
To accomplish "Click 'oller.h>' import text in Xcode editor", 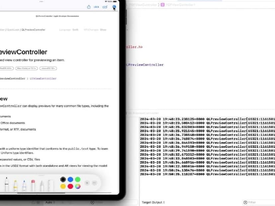I will pos(134,47).
